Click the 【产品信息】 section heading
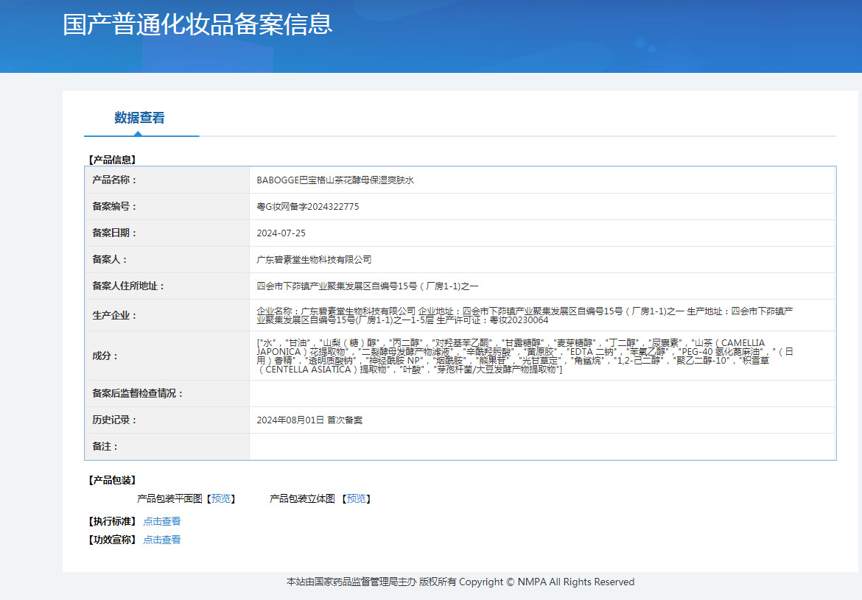Viewport: 862px width, 600px height. click(112, 160)
